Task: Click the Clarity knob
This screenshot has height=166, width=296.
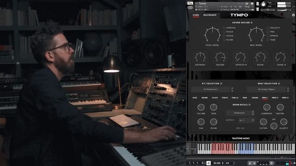Action: click(284, 122)
